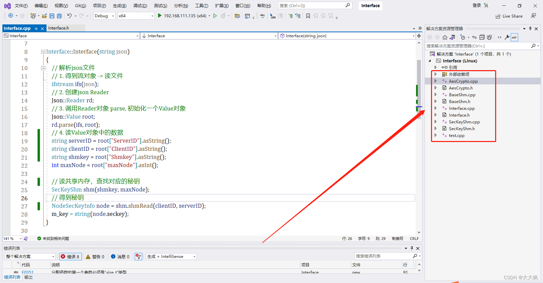Screen dimensions: 543x283
Task: Click the Home icon in Solution Explorer
Action: 445,37
